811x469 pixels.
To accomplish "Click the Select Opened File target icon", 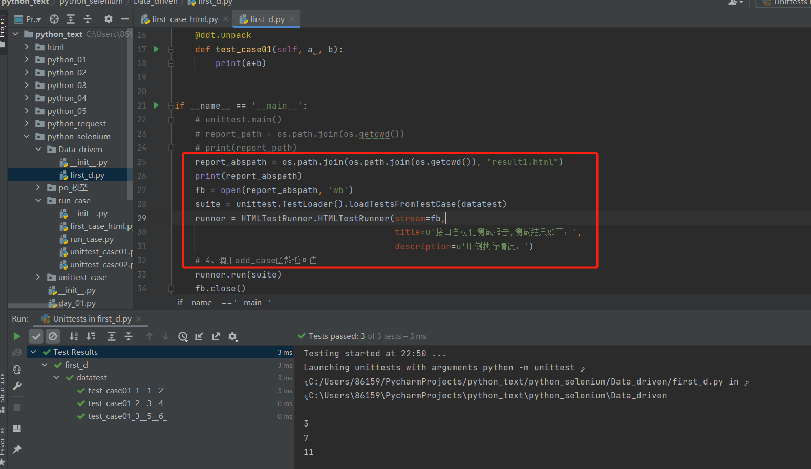I will pyautogui.click(x=54, y=19).
